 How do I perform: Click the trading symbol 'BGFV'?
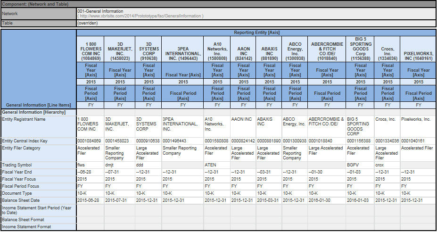pos(354,165)
